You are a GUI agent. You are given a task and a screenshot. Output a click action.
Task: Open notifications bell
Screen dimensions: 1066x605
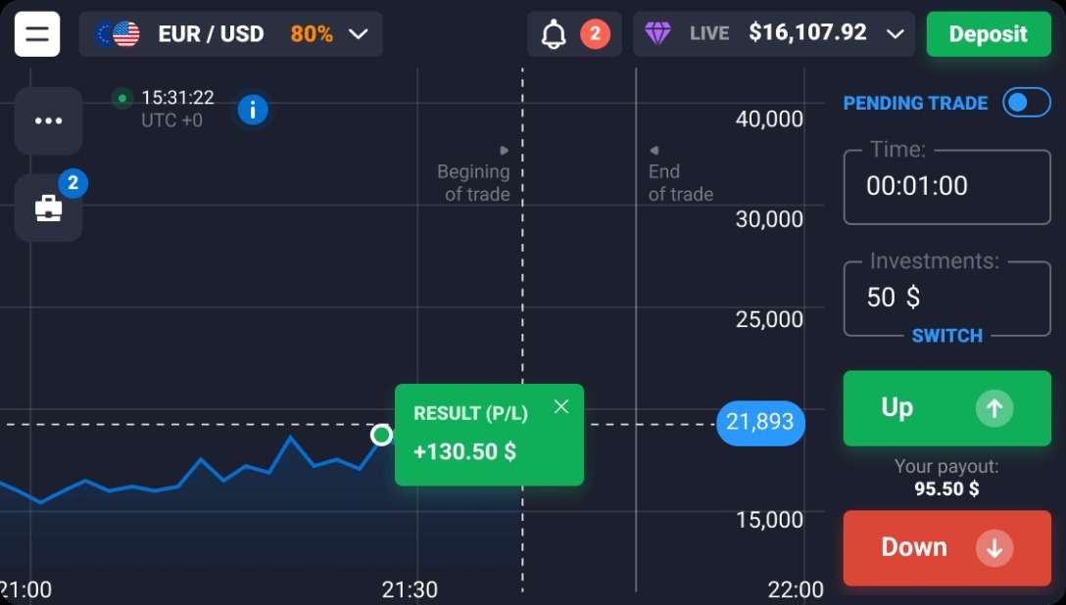click(x=555, y=34)
